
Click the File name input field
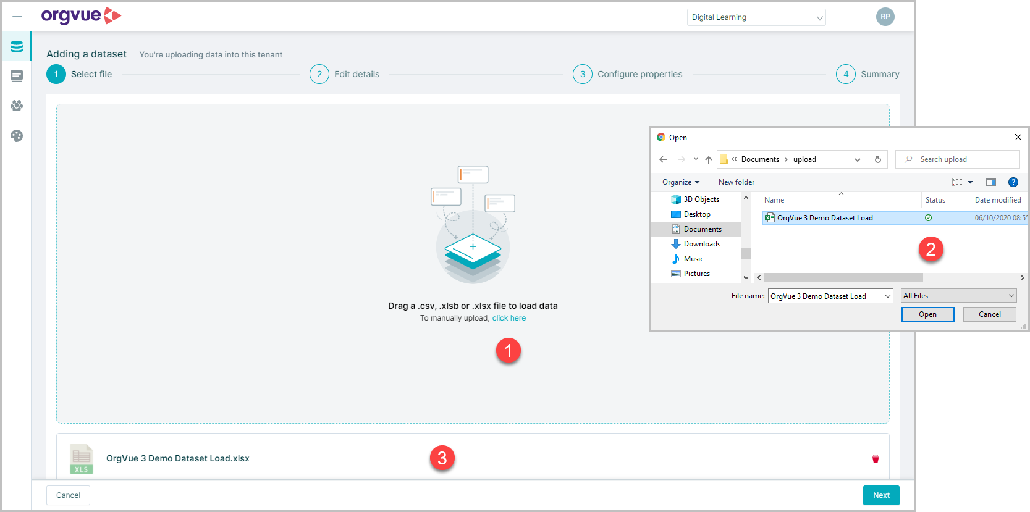825,296
